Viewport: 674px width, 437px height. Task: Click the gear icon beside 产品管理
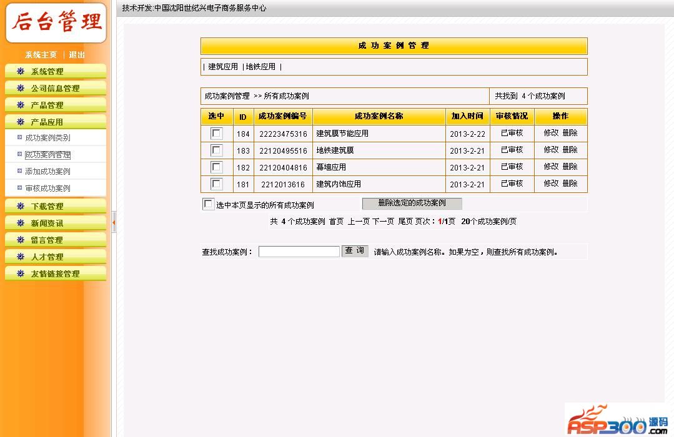[21, 105]
